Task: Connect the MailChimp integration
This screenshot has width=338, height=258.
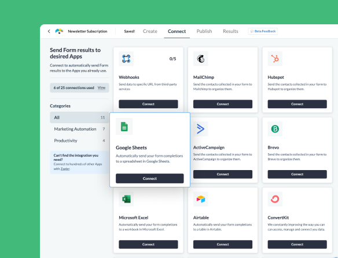Action: [223, 104]
